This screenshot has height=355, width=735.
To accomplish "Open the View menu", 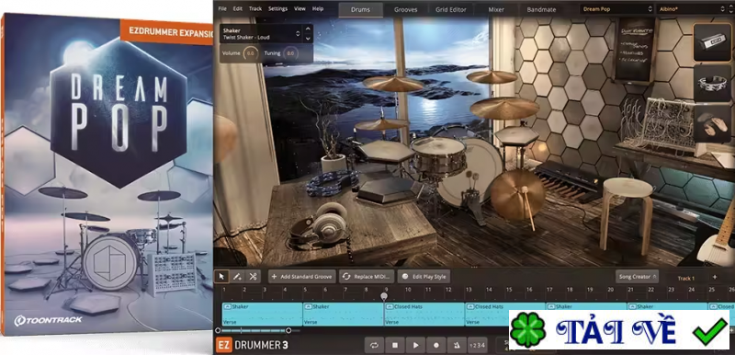I will click(x=300, y=8).
